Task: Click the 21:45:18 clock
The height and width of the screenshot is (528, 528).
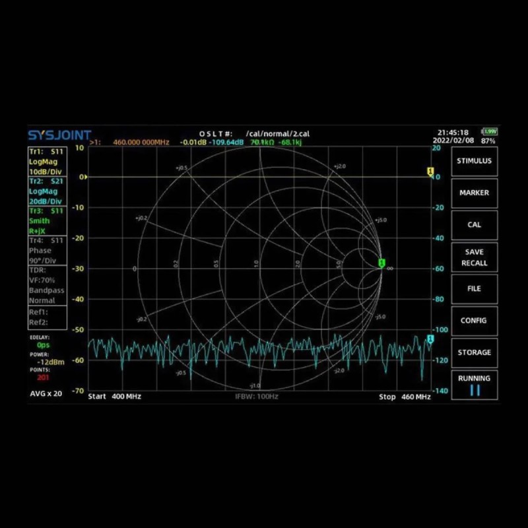Action: 453,133
